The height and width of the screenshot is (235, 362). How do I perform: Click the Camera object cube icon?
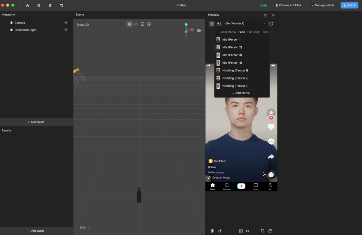(x=11, y=22)
